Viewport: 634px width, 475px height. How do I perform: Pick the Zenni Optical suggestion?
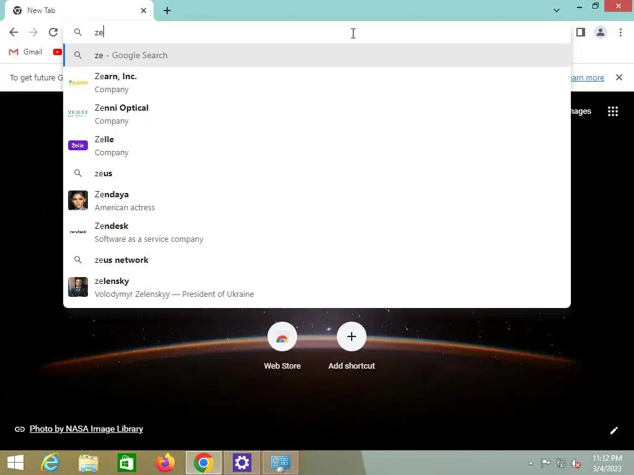pyautogui.click(x=317, y=114)
